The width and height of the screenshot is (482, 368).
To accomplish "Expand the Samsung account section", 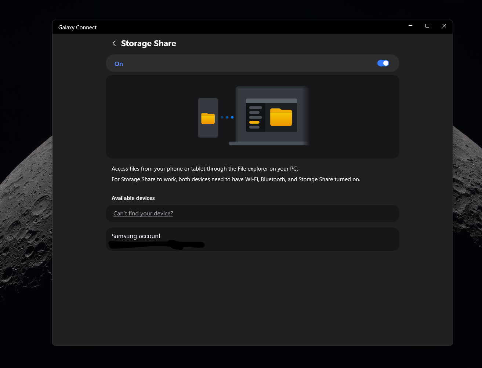I will click(x=253, y=239).
